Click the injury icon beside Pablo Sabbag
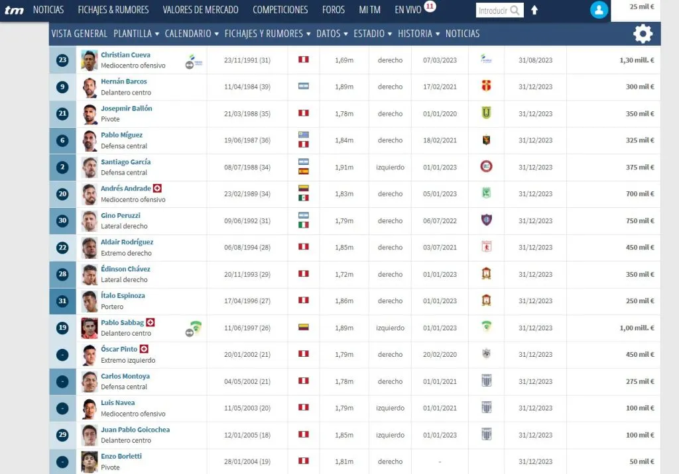The height and width of the screenshot is (474, 679). tap(151, 322)
